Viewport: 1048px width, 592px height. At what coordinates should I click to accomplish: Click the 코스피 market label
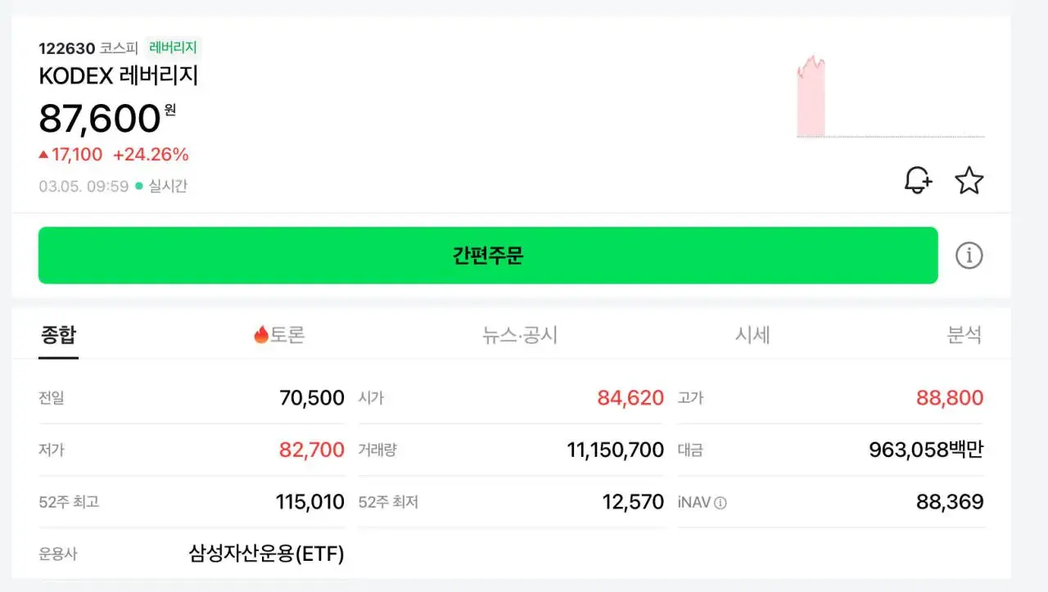[120, 48]
